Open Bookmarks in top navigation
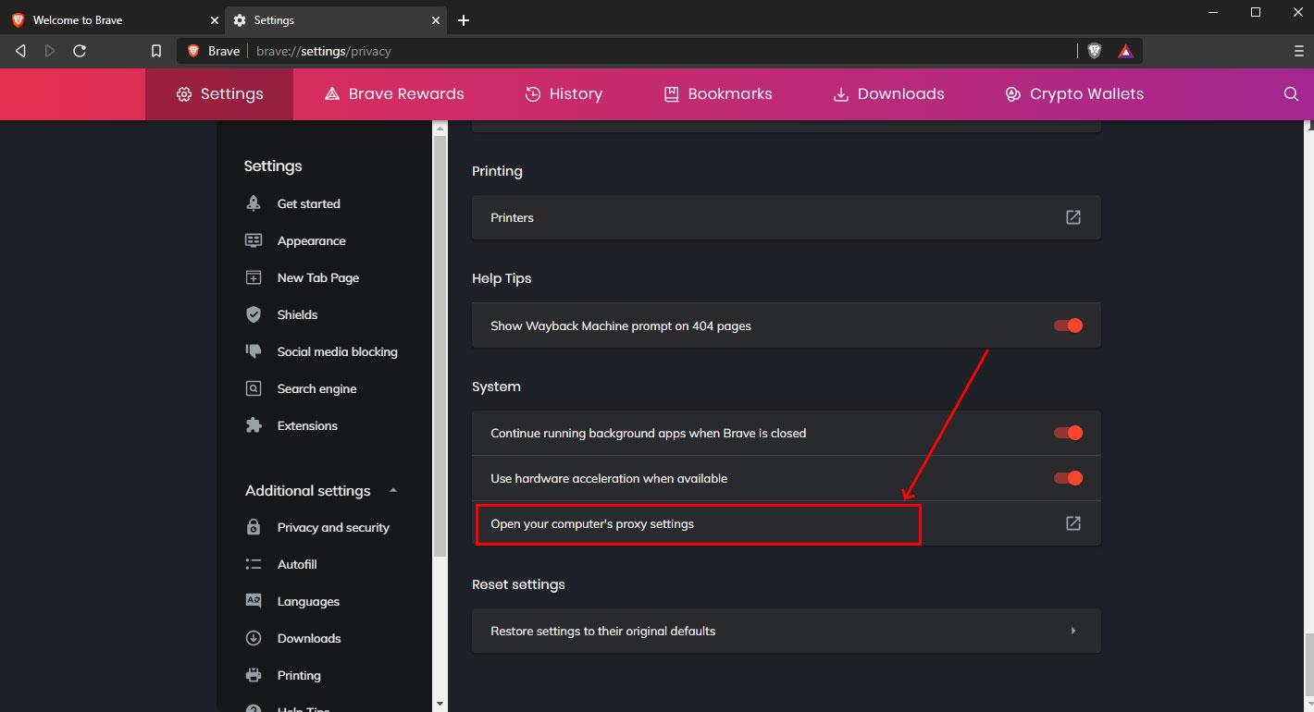The image size is (1314, 712). pos(718,93)
